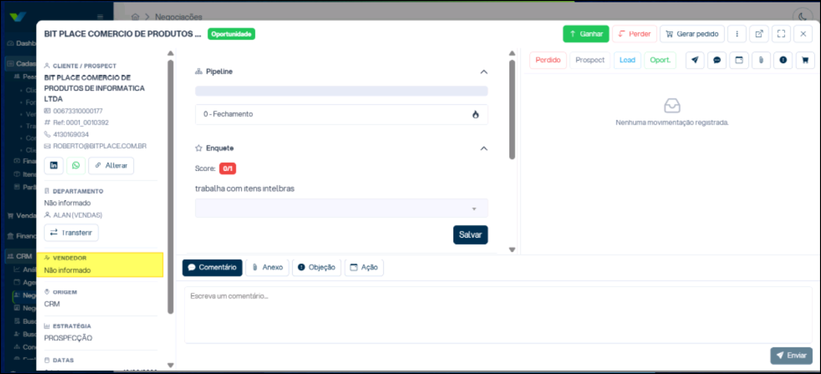The width and height of the screenshot is (821, 374).
Task: Toggle the Perdido status filter
Action: pos(548,60)
